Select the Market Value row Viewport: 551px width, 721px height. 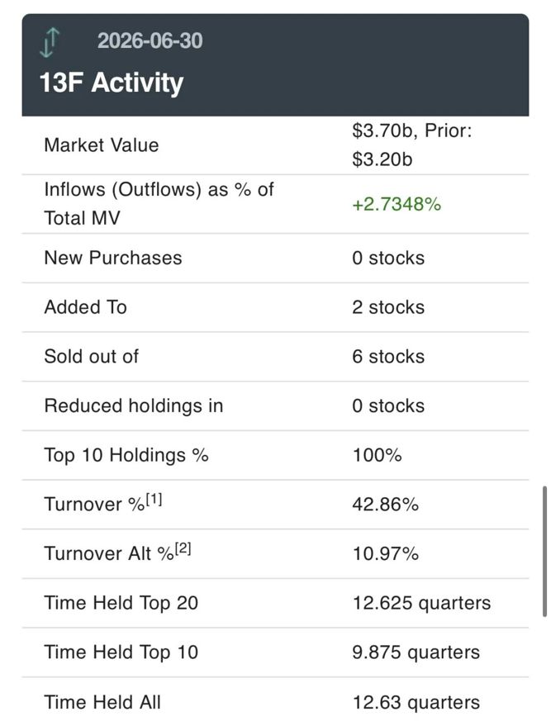(275, 145)
